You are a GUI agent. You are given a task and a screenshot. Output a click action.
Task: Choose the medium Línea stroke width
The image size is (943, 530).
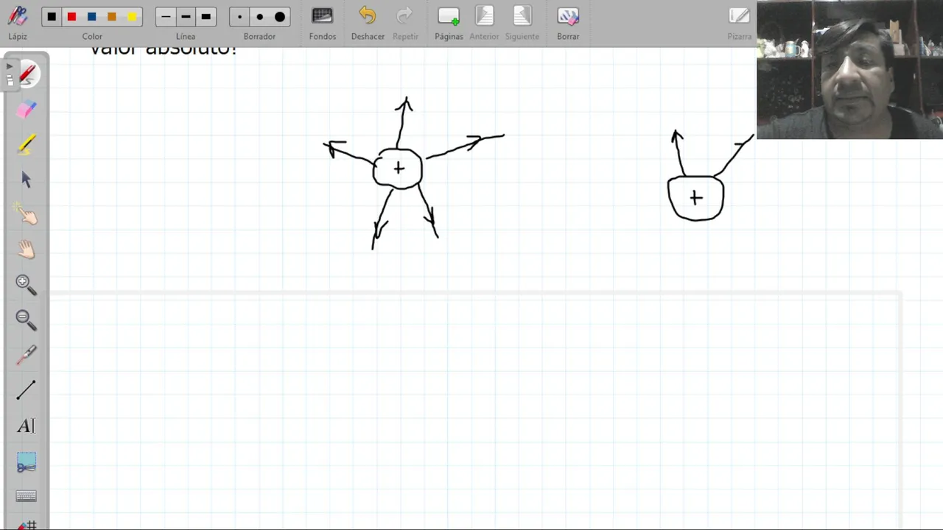point(186,17)
